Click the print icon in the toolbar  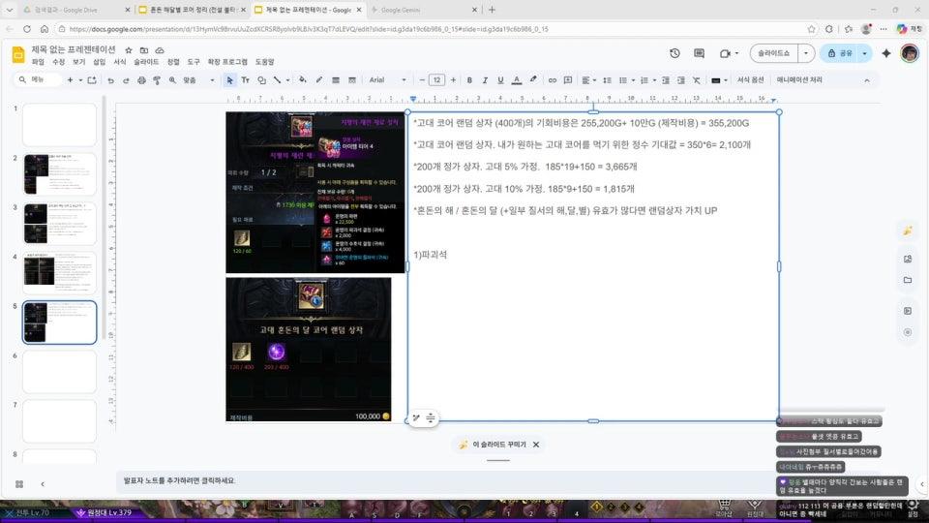[x=142, y=80]
